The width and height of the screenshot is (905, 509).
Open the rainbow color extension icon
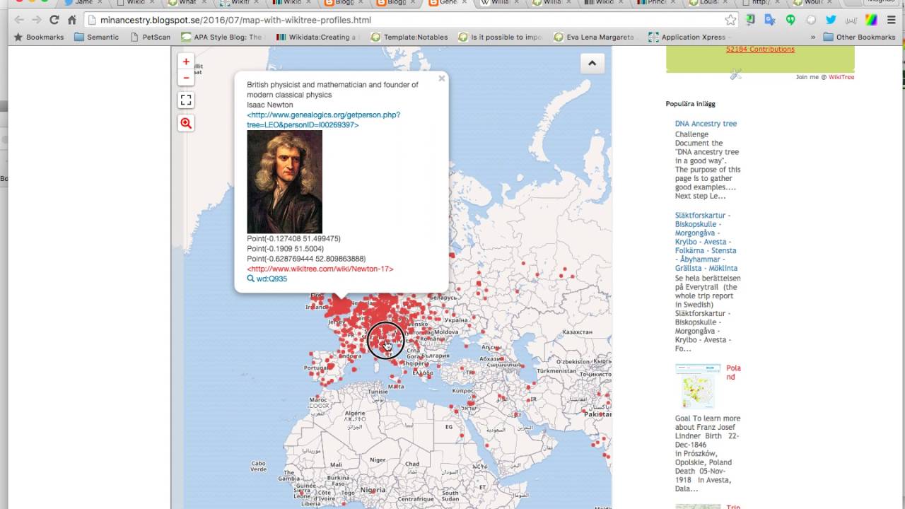872,20
